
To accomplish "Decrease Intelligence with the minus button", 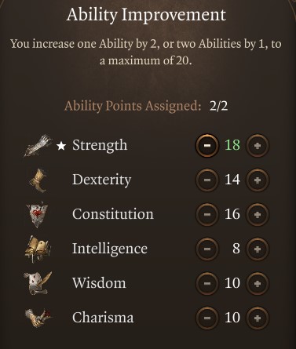I will (207, 249).
